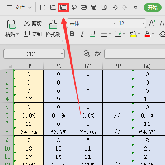Select the Format Painter brush
165x165 pixels.
pos(53,28)
